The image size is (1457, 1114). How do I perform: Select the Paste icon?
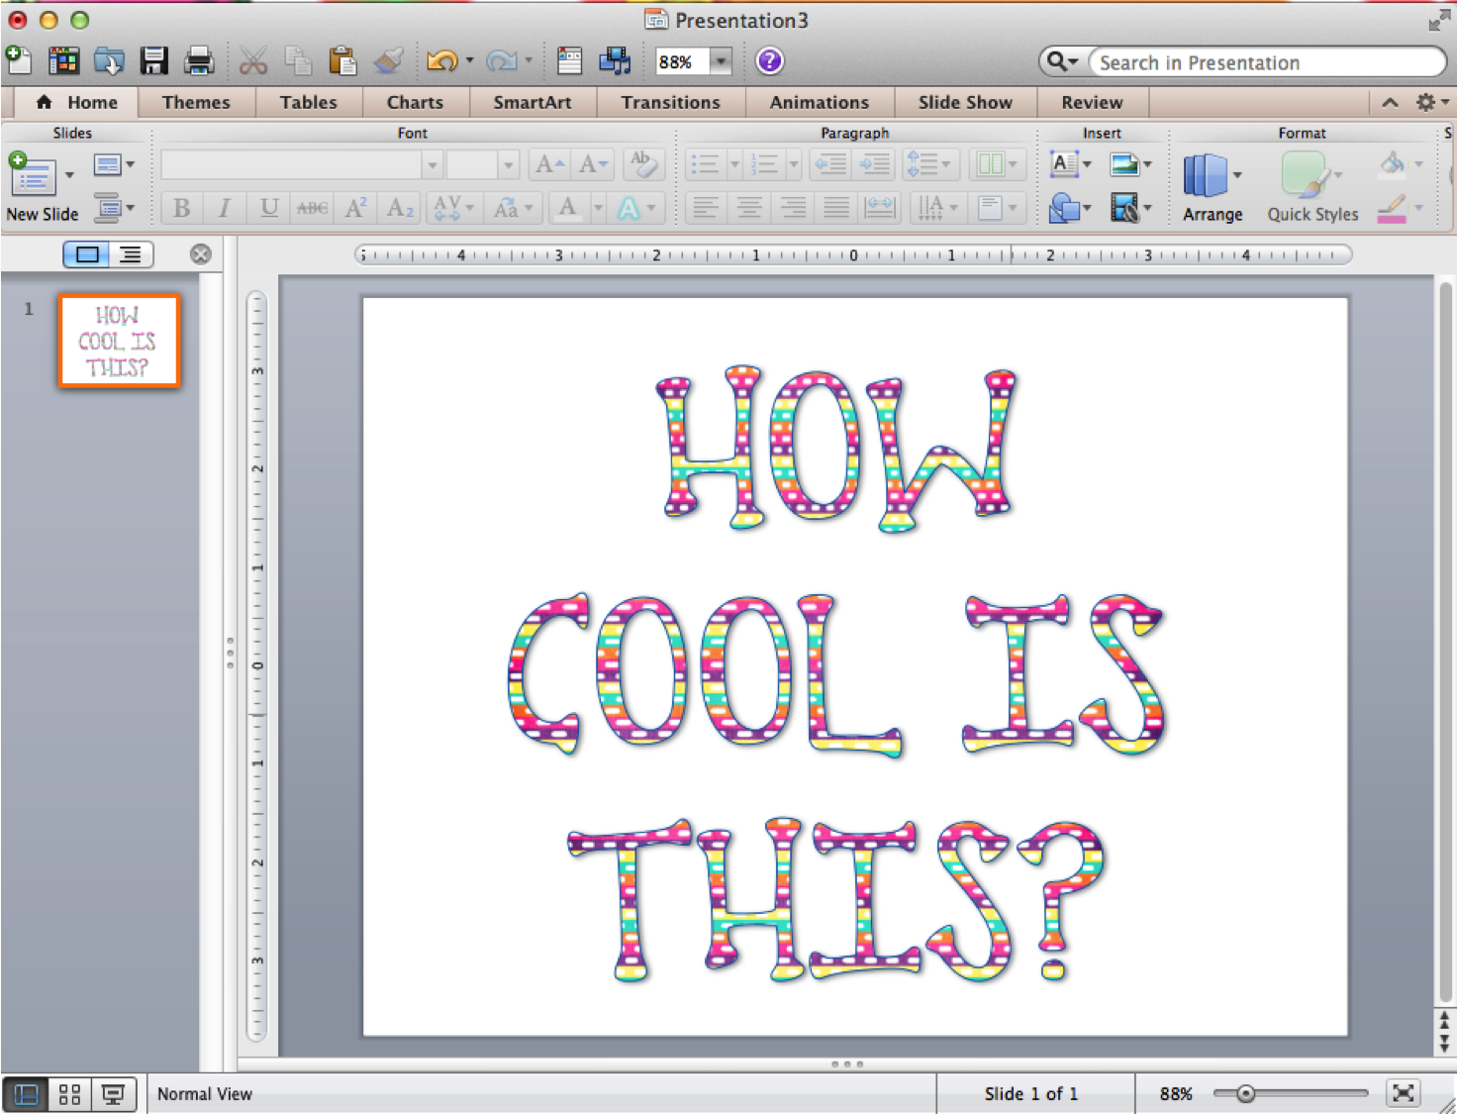343,60
